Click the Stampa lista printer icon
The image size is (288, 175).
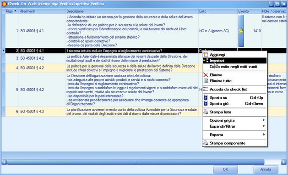206,112
